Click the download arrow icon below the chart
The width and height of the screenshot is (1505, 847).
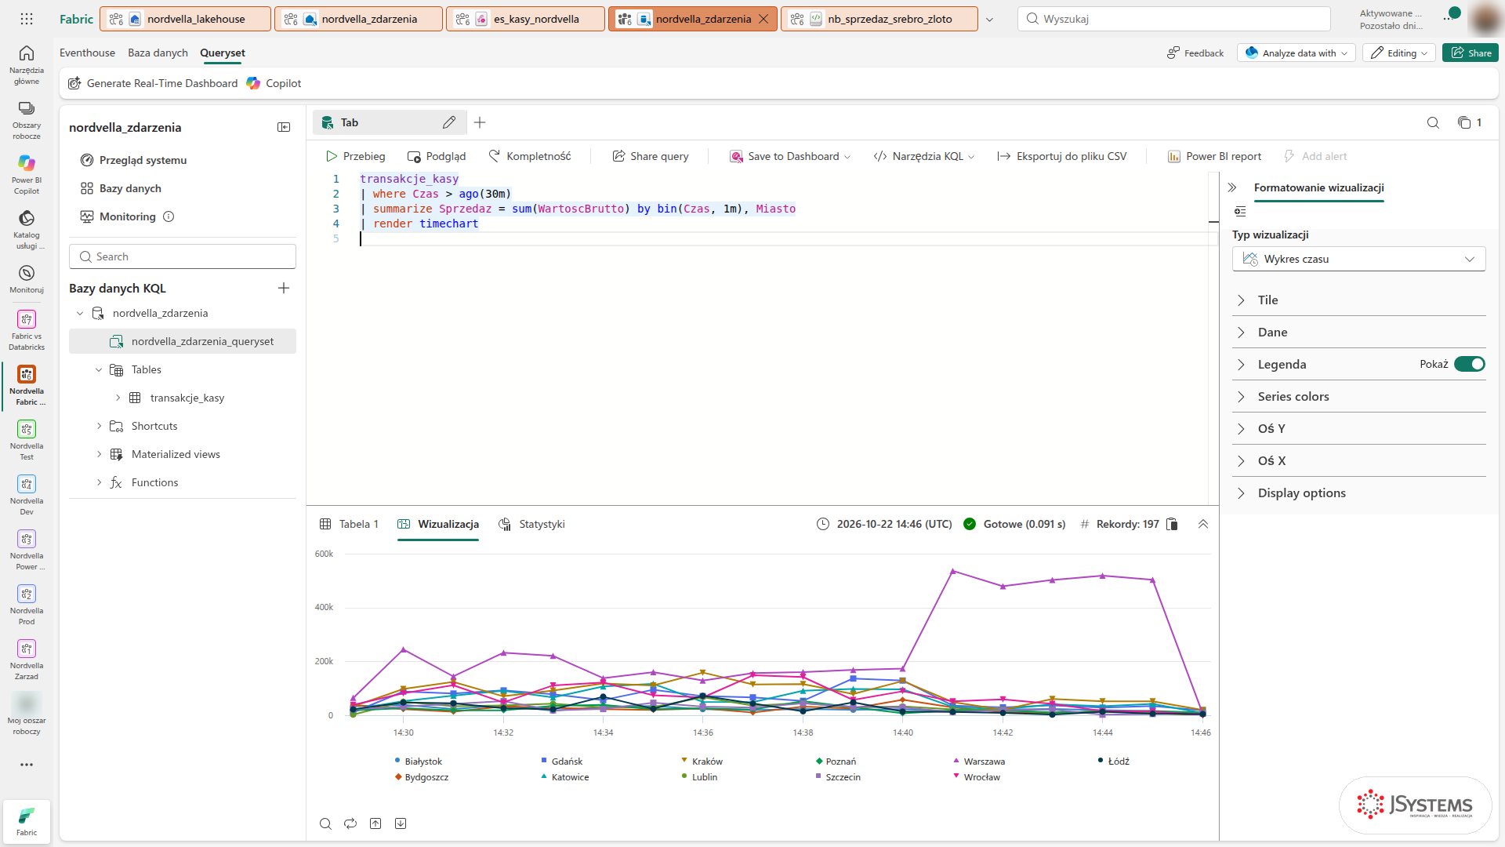click(x=401, y=823)
